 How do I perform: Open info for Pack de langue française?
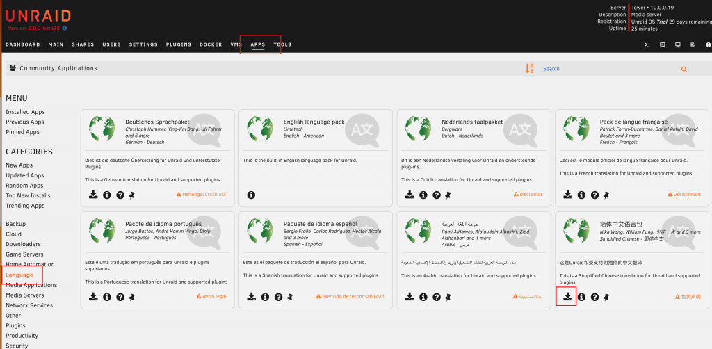(x=581, y=195)
